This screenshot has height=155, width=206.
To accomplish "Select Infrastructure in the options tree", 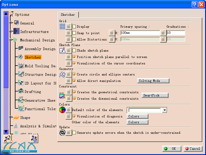I will (34, 31).
